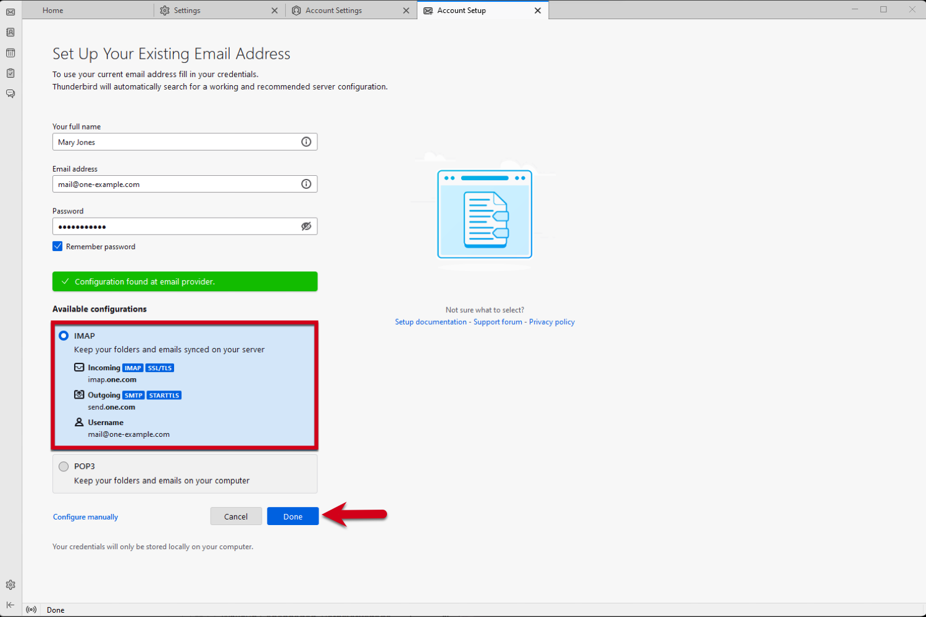Reveal the password with the eye icon
The width and height of the screenshot is (926, 617).
(306, 226)
